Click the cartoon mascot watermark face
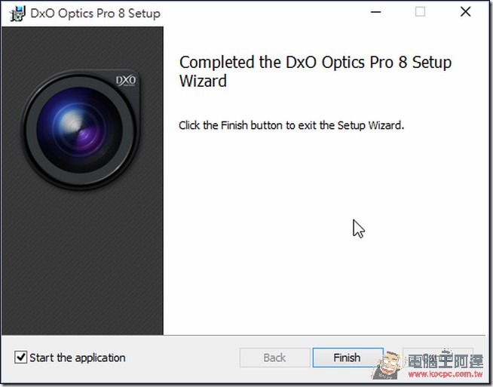This screenshot has width=493, height=387. coord(387,364)
